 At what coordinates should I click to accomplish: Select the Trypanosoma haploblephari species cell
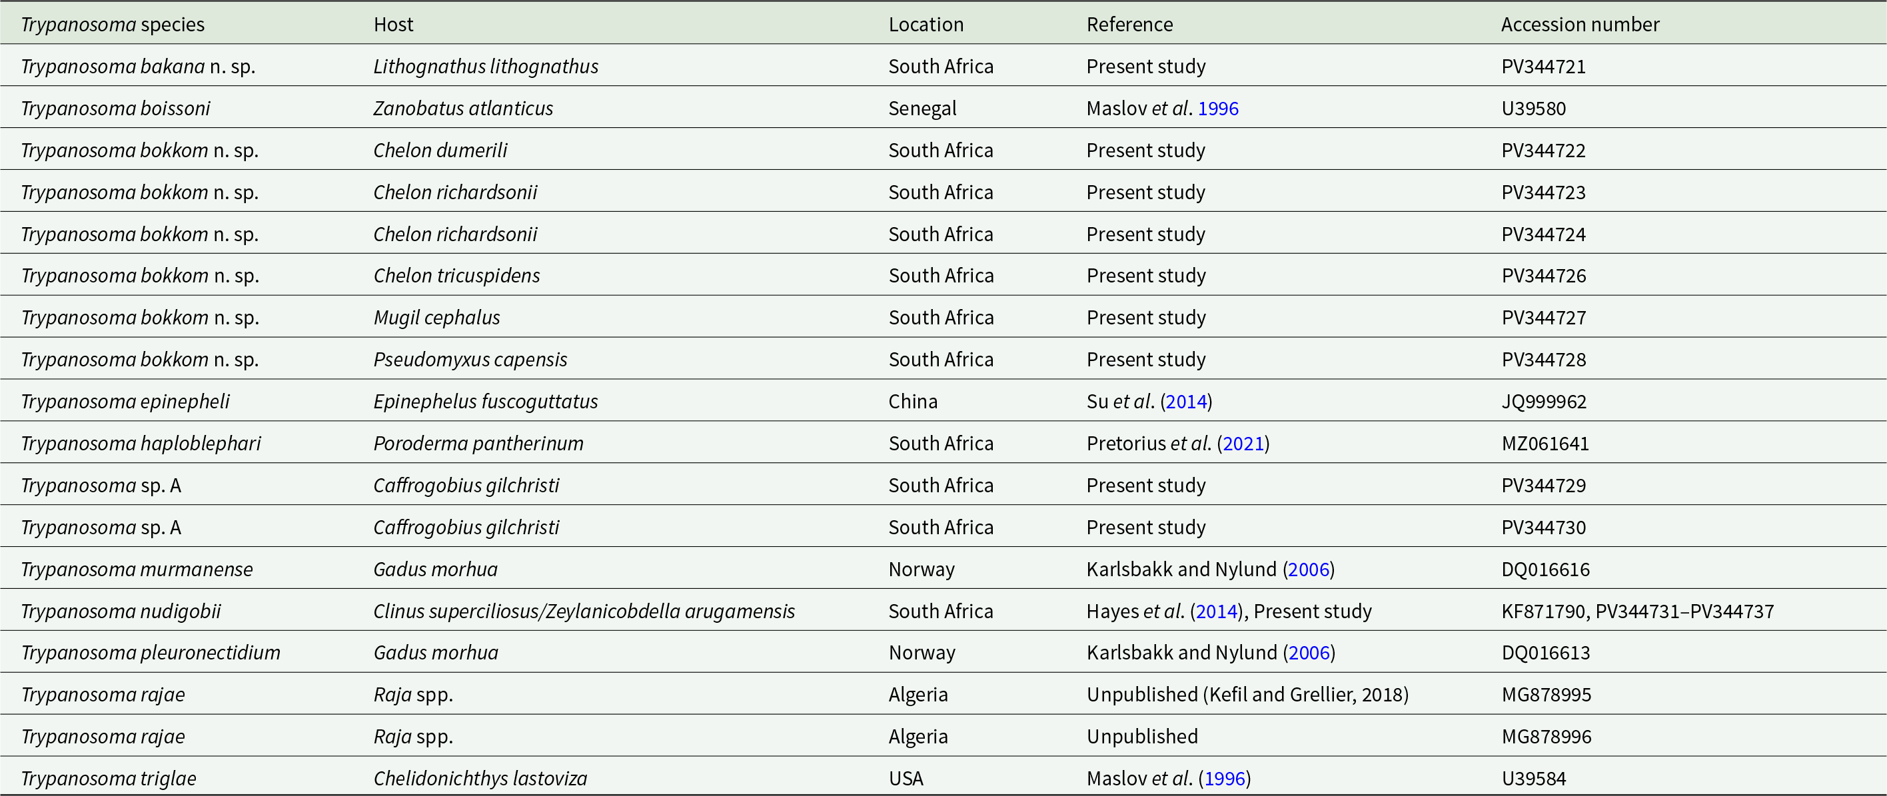click(141, 443)
